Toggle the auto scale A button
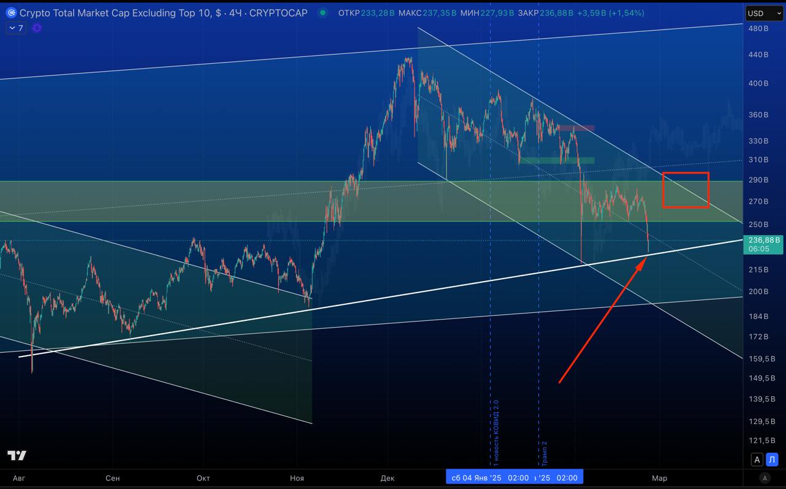The image size is (786, 489). (757, 460)
